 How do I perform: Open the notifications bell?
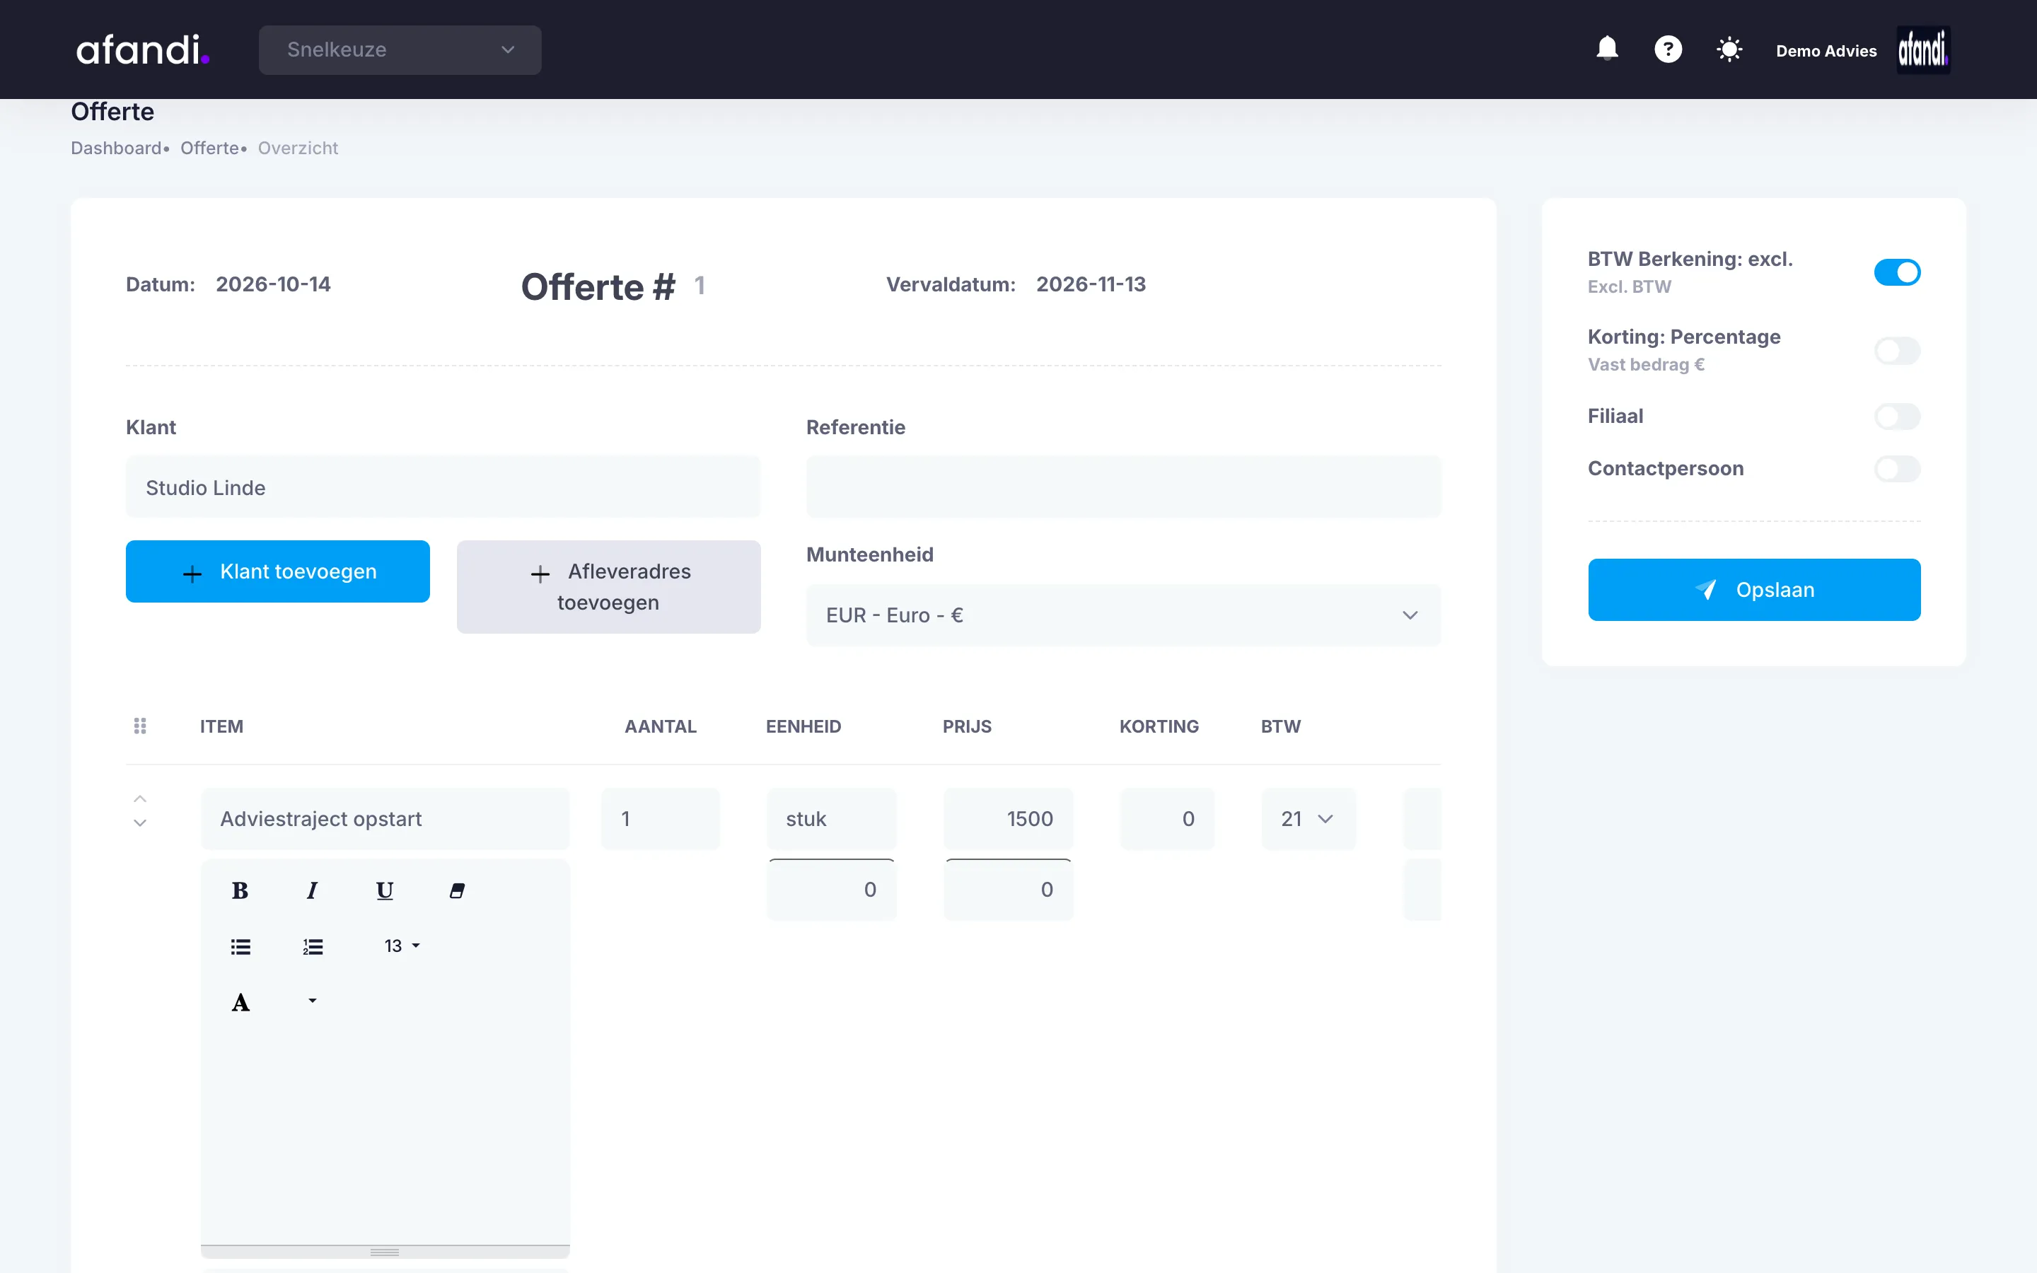[1607, 49]
